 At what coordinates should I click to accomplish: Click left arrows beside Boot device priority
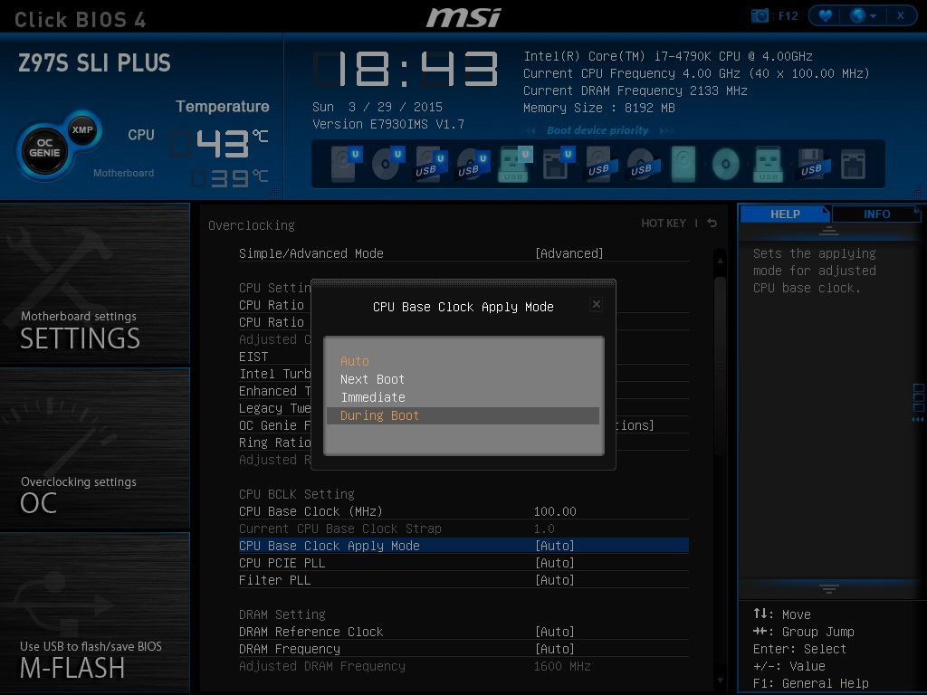click(529, 130)
